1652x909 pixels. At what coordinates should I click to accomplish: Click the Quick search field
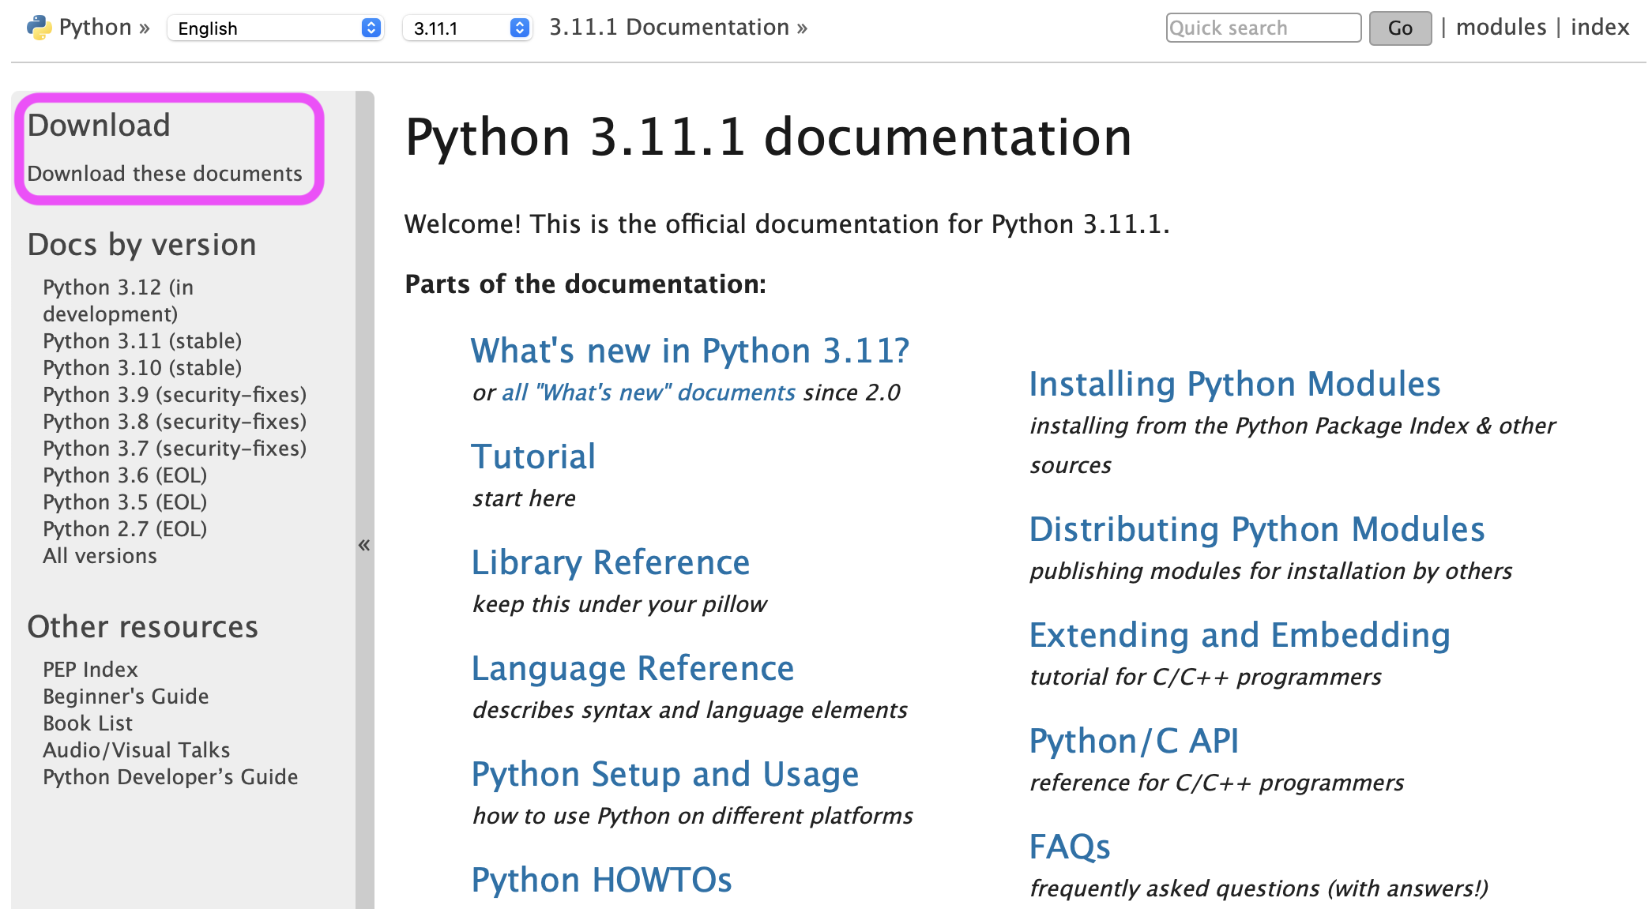1263,28
